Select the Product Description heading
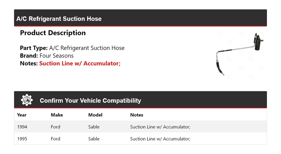 tap(53, 33)
